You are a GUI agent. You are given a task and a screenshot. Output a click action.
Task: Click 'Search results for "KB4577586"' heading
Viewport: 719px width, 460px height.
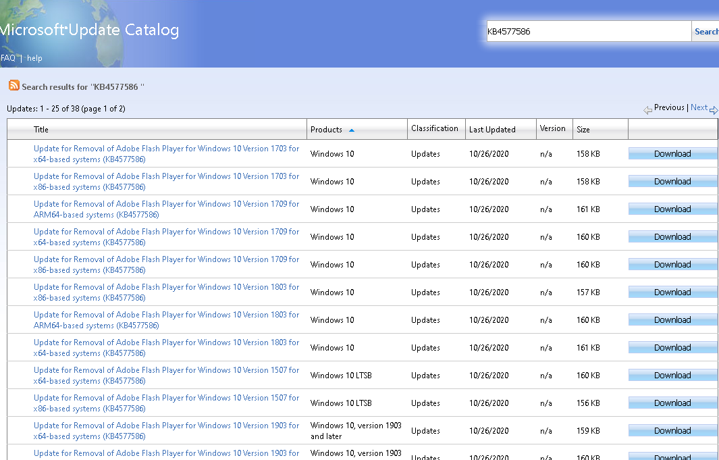point(83,86)
